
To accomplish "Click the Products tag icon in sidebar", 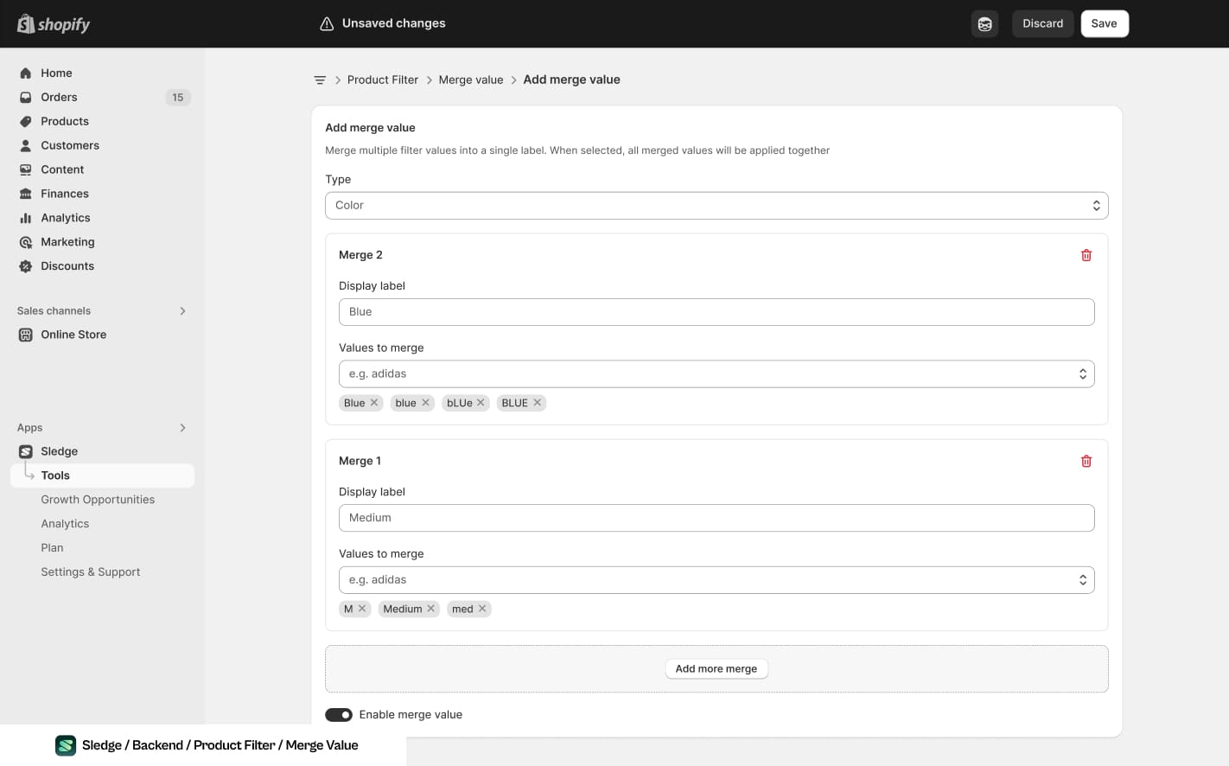I will pos(26,122).
